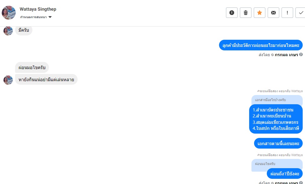
Task: Mark conversation unread with envelope icon
Action: click(273, 13)
